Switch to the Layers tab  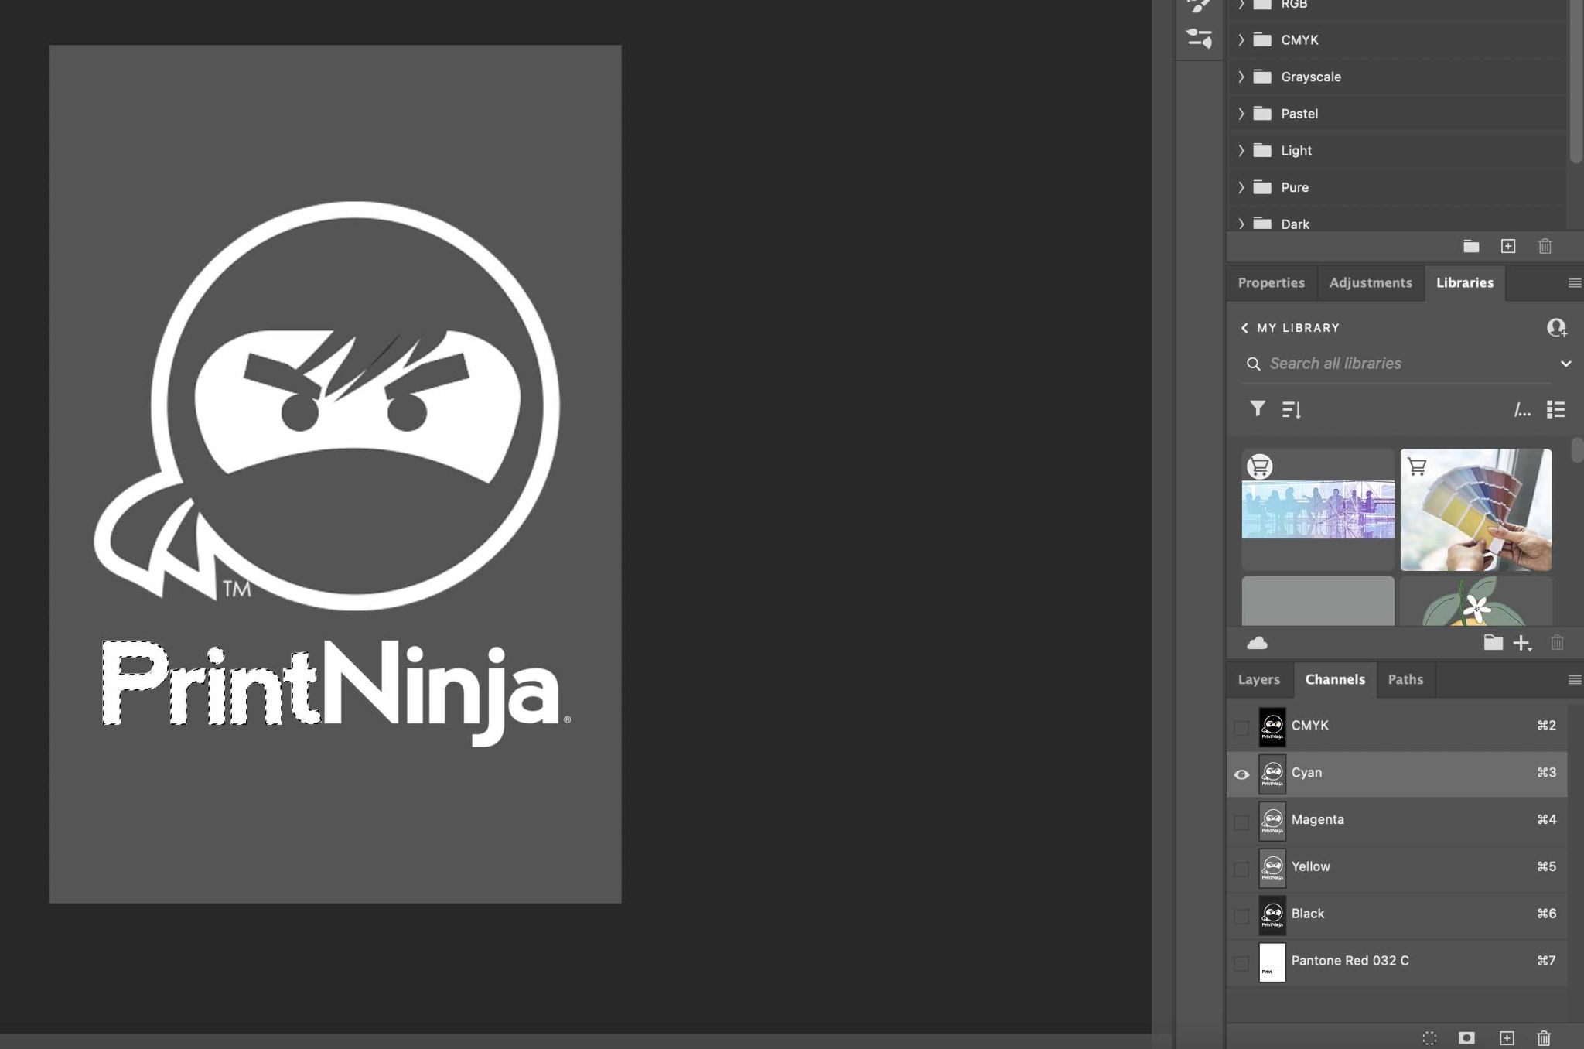pyautogui.click(x=1259, y=679)
